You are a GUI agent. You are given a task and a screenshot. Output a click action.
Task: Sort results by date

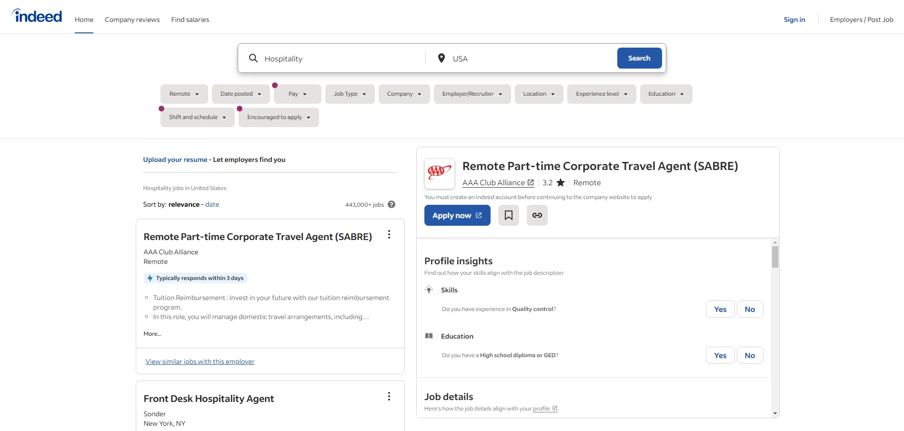(212, 204)
